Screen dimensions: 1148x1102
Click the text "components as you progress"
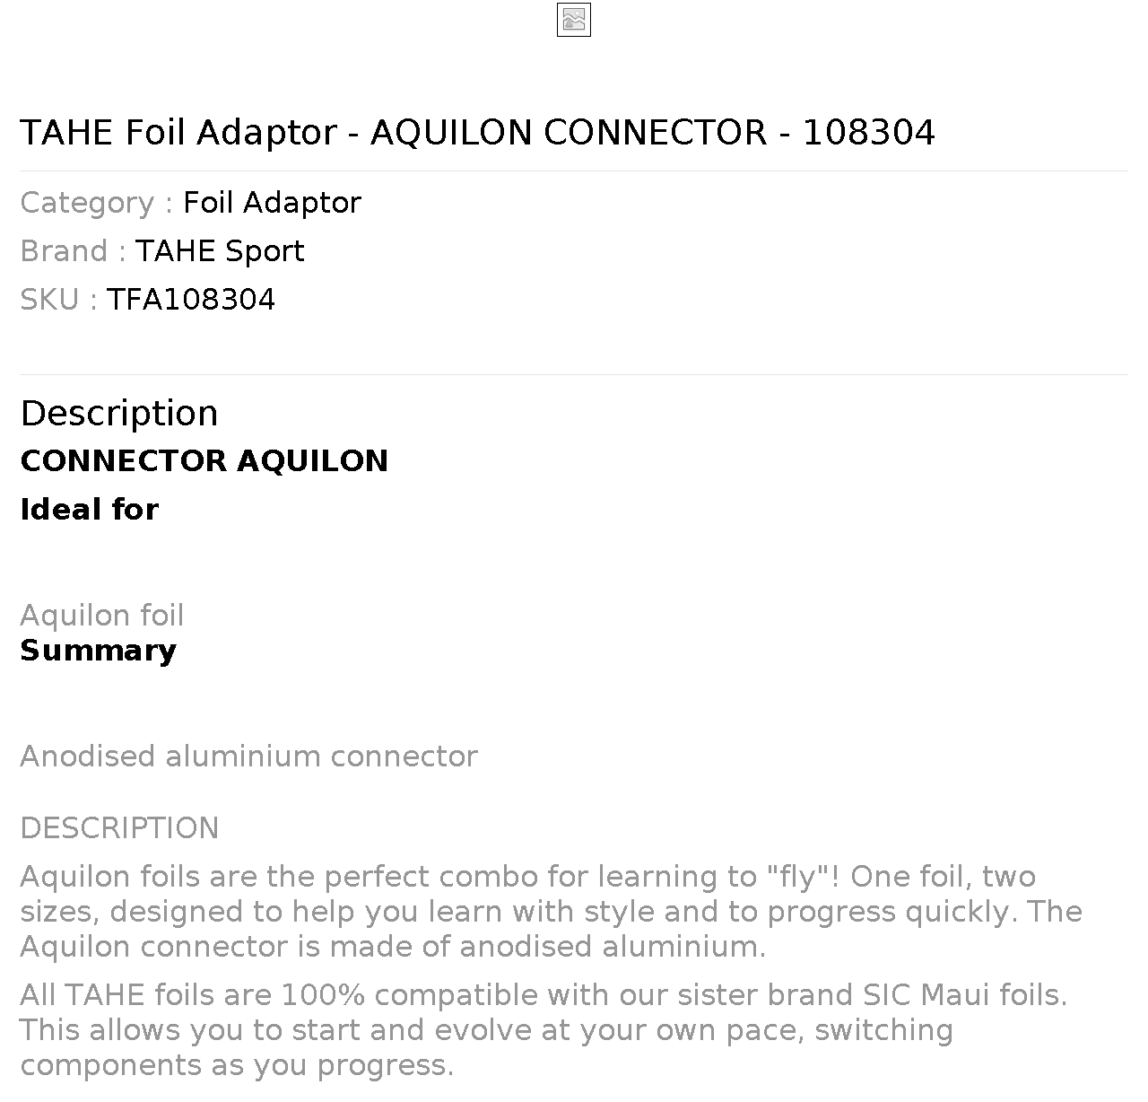coord(237,1065)
